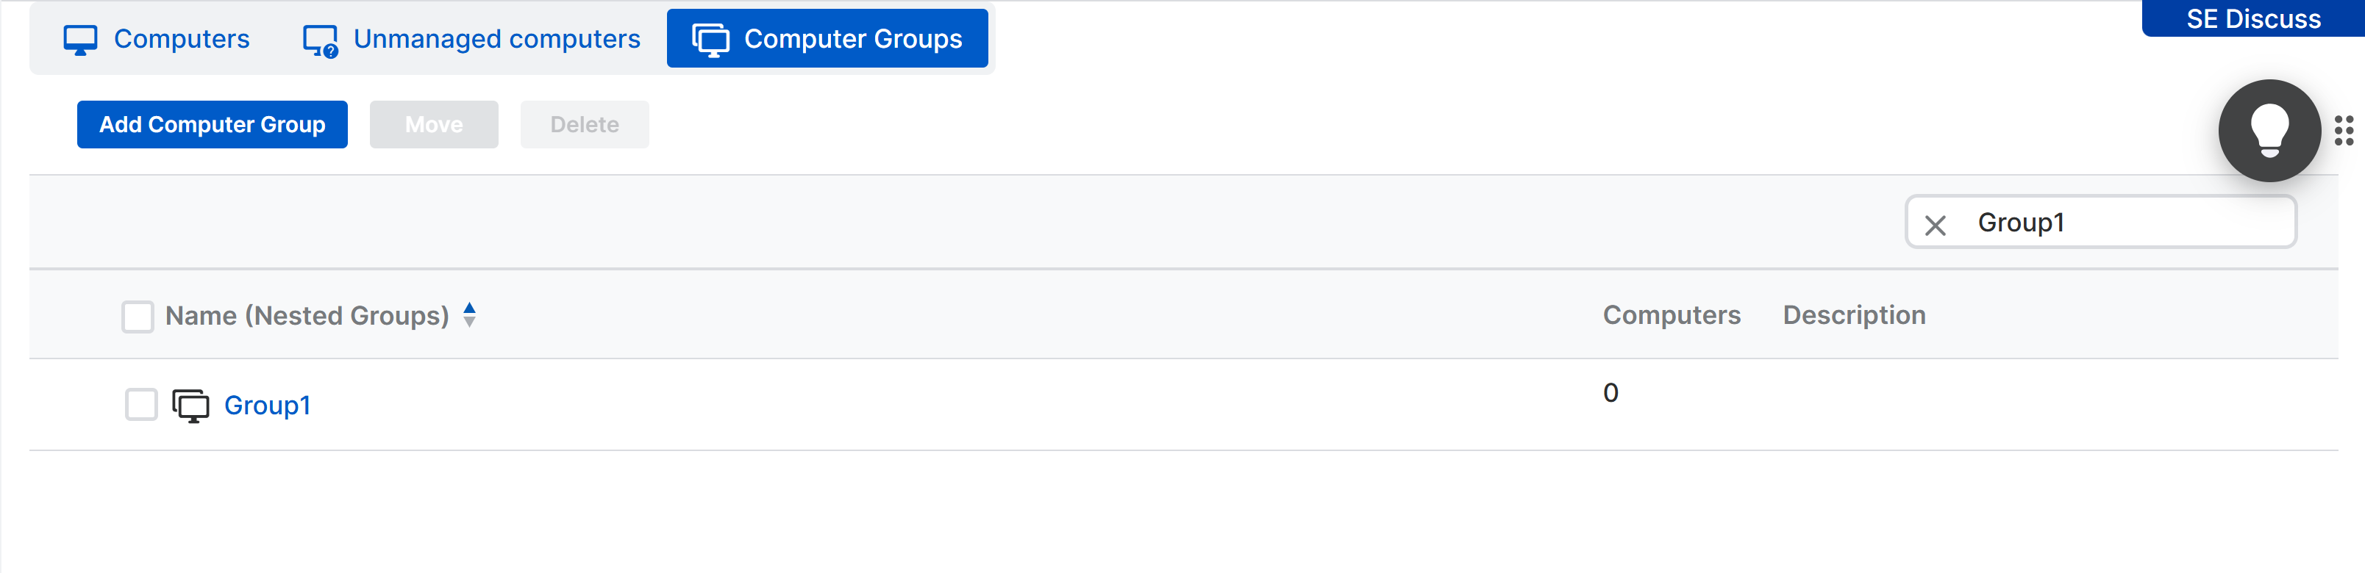Click the Computers tab monitor icon
2365x573 pixels.
click(80, 40)
